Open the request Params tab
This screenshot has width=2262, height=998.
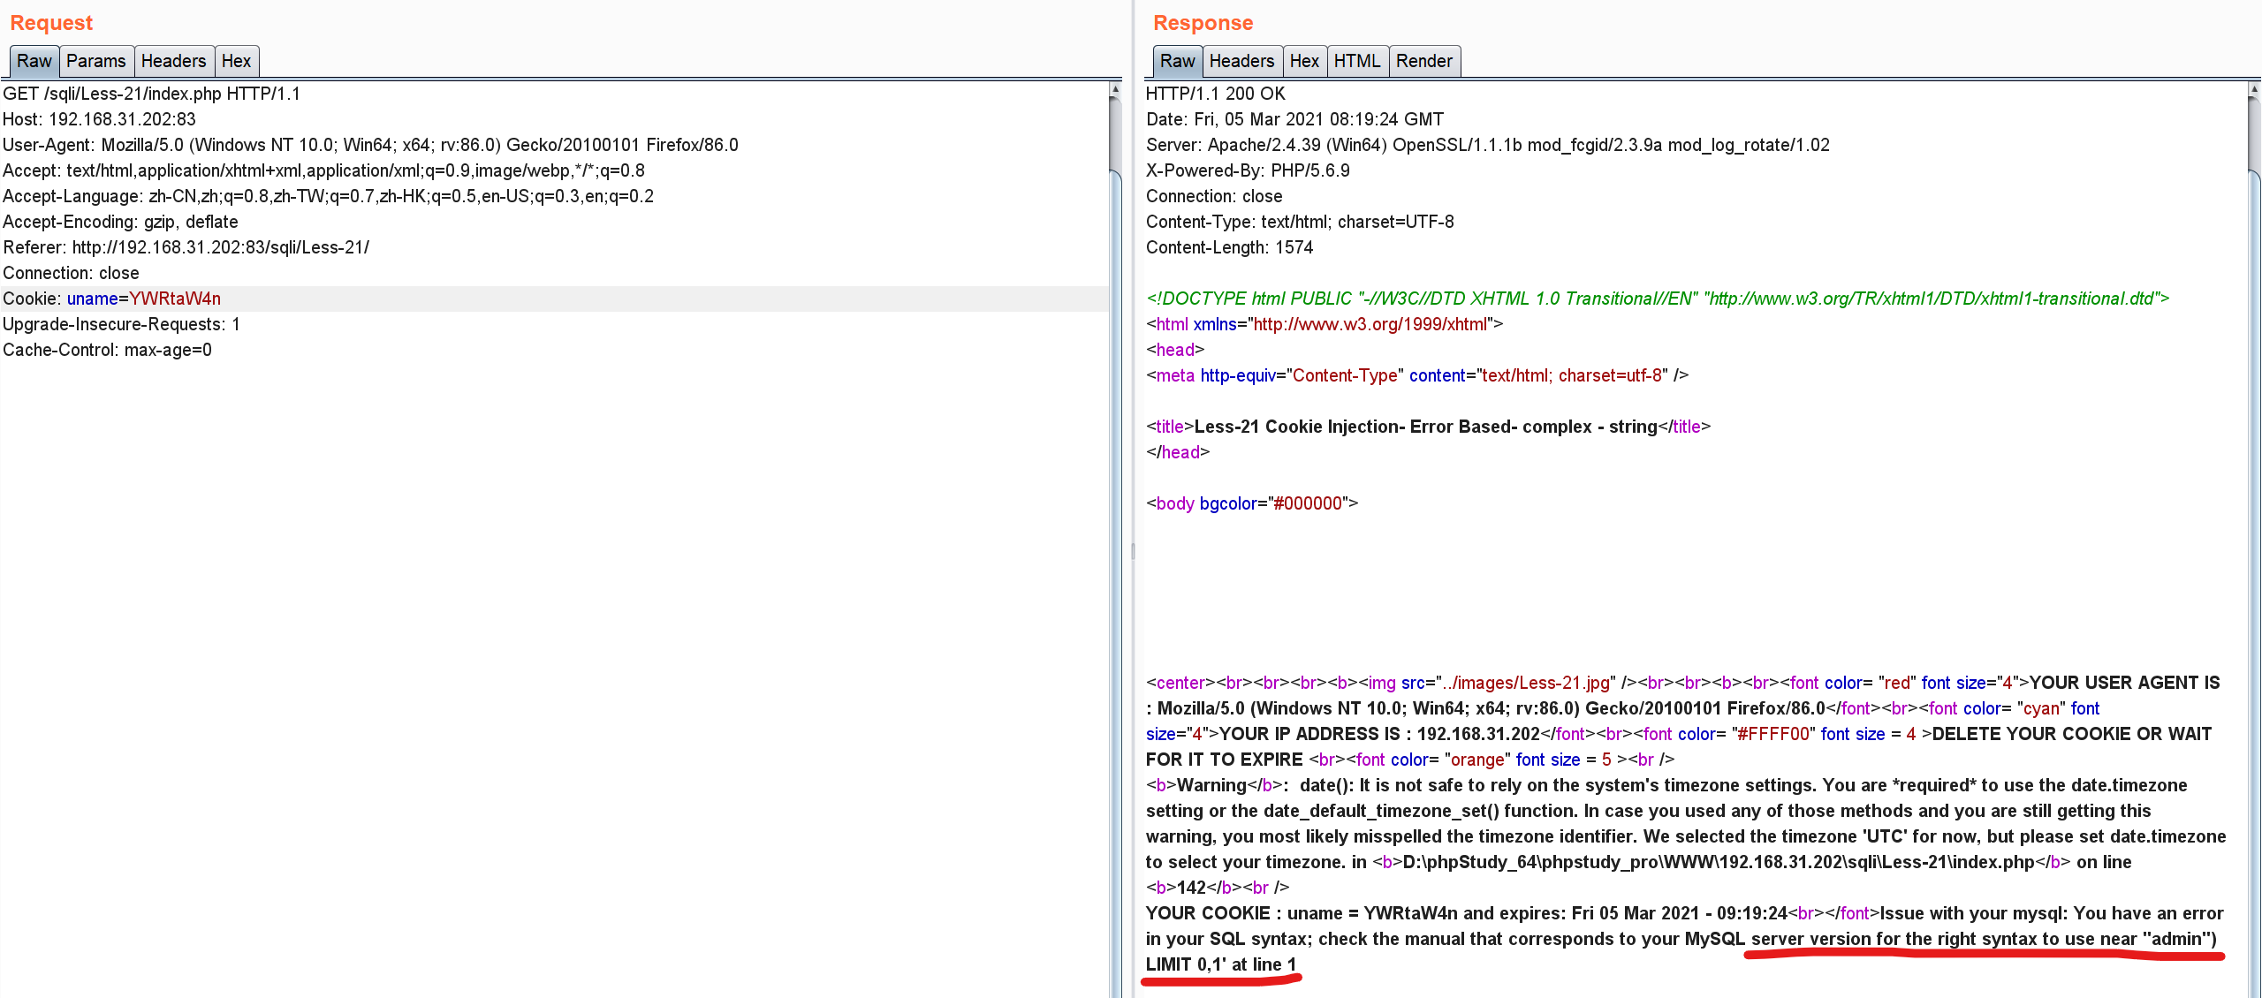95,61
